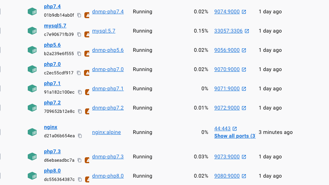Open port 9073:9000 external link icon
The width and height of the screenshot is (329, 185).
point(244,157)
